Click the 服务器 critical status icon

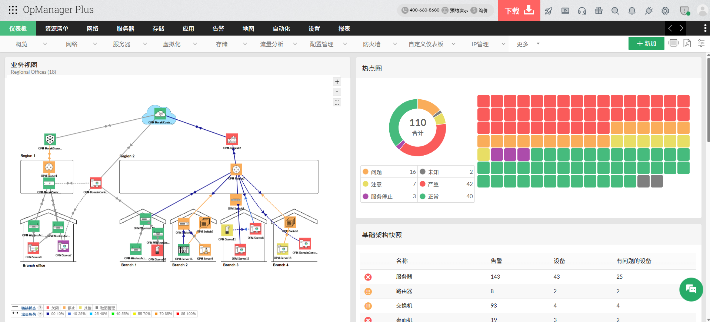click(368, 277)
